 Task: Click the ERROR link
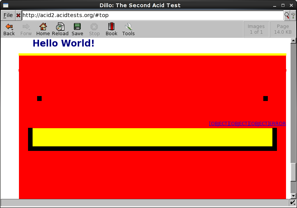coord(277,124)
